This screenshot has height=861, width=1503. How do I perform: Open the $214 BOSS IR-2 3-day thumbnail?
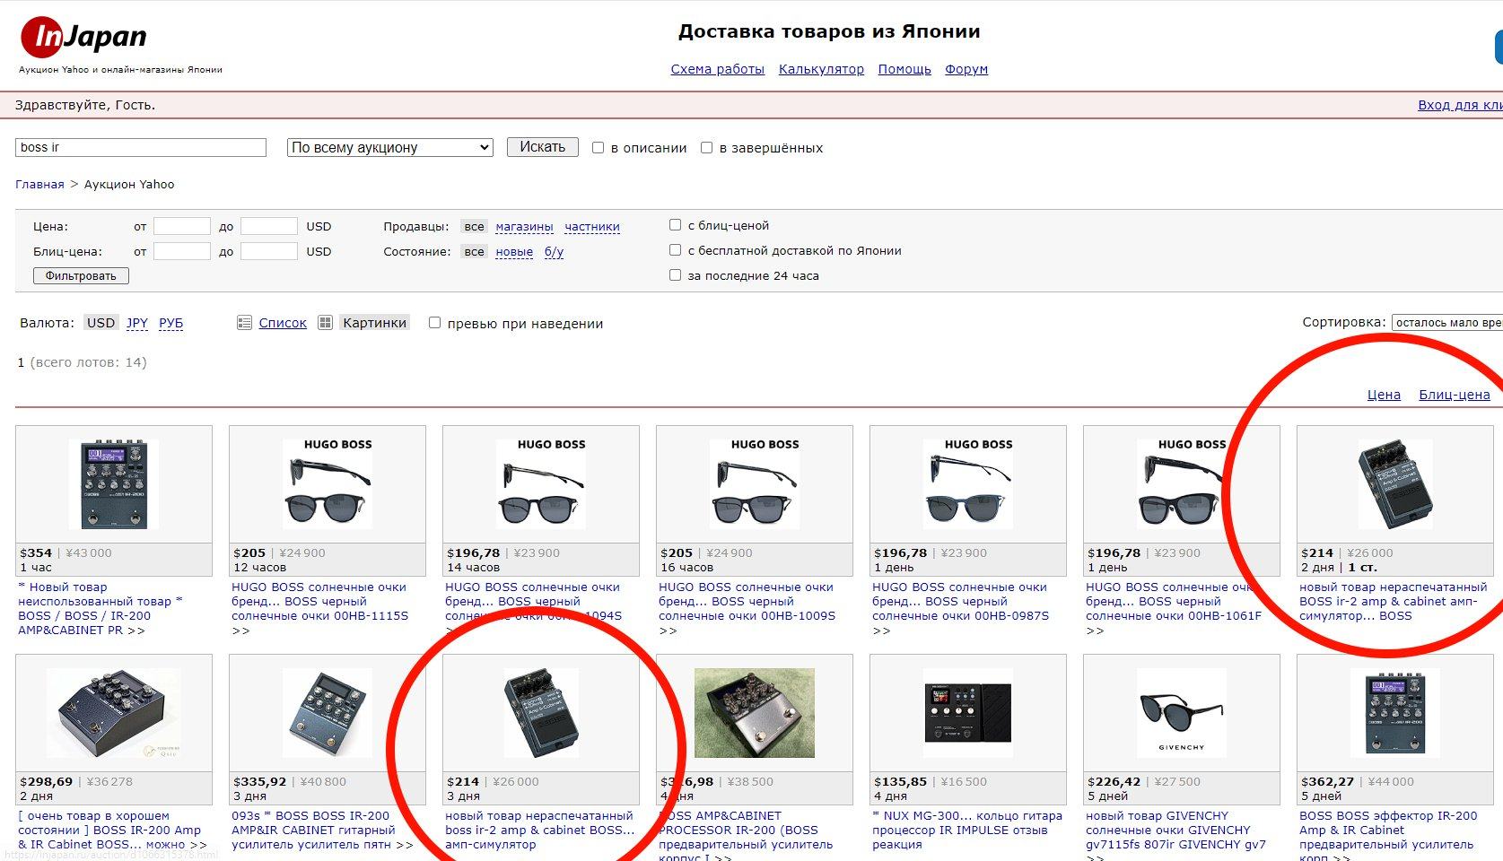coord(541,713)
